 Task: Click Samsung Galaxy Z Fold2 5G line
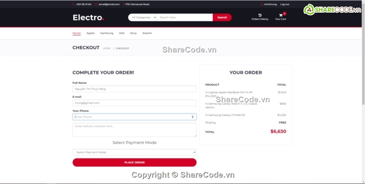coord(225,115)
